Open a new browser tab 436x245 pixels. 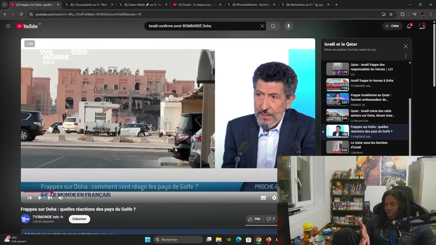(337, 5)
